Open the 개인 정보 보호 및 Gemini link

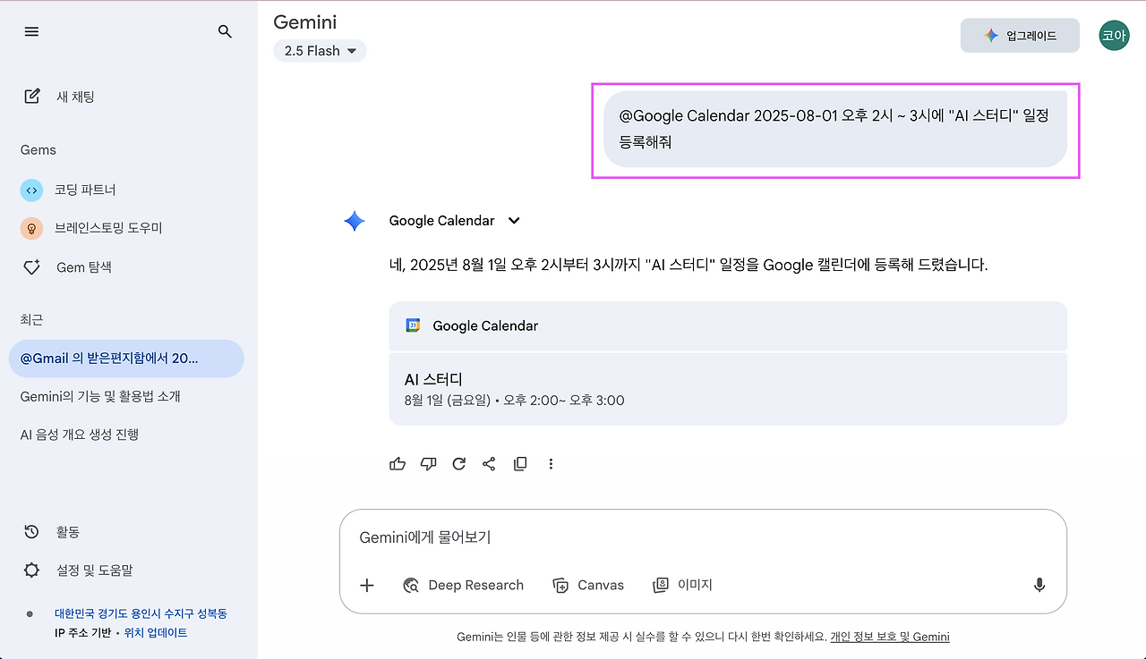click(890, 637)
